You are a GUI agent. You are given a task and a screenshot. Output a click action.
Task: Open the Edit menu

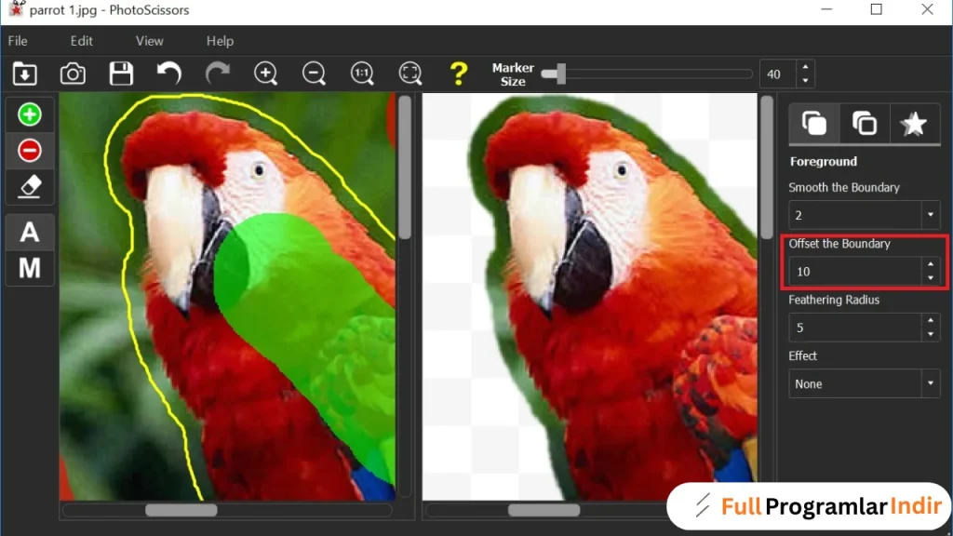(82, 41)
